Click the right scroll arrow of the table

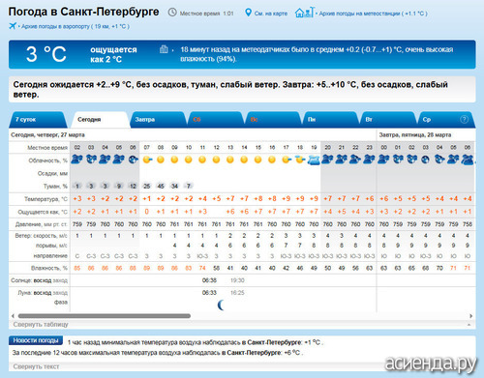tap(471, 316)
